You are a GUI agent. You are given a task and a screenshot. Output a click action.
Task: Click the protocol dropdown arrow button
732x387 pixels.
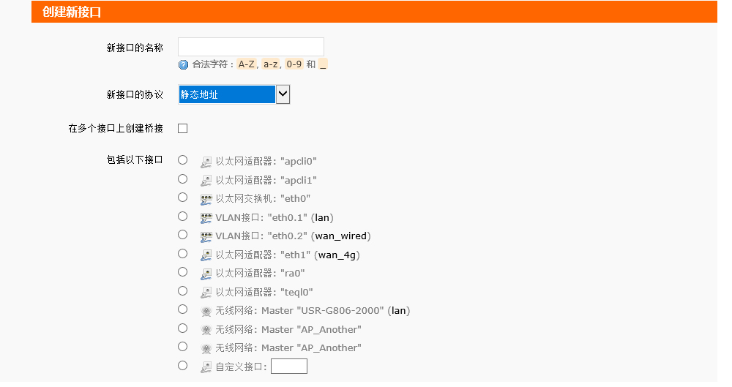tap(283, 94)
